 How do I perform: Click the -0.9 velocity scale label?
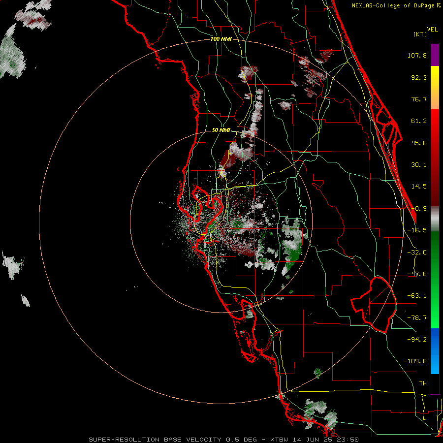click(x=419, y=209)
